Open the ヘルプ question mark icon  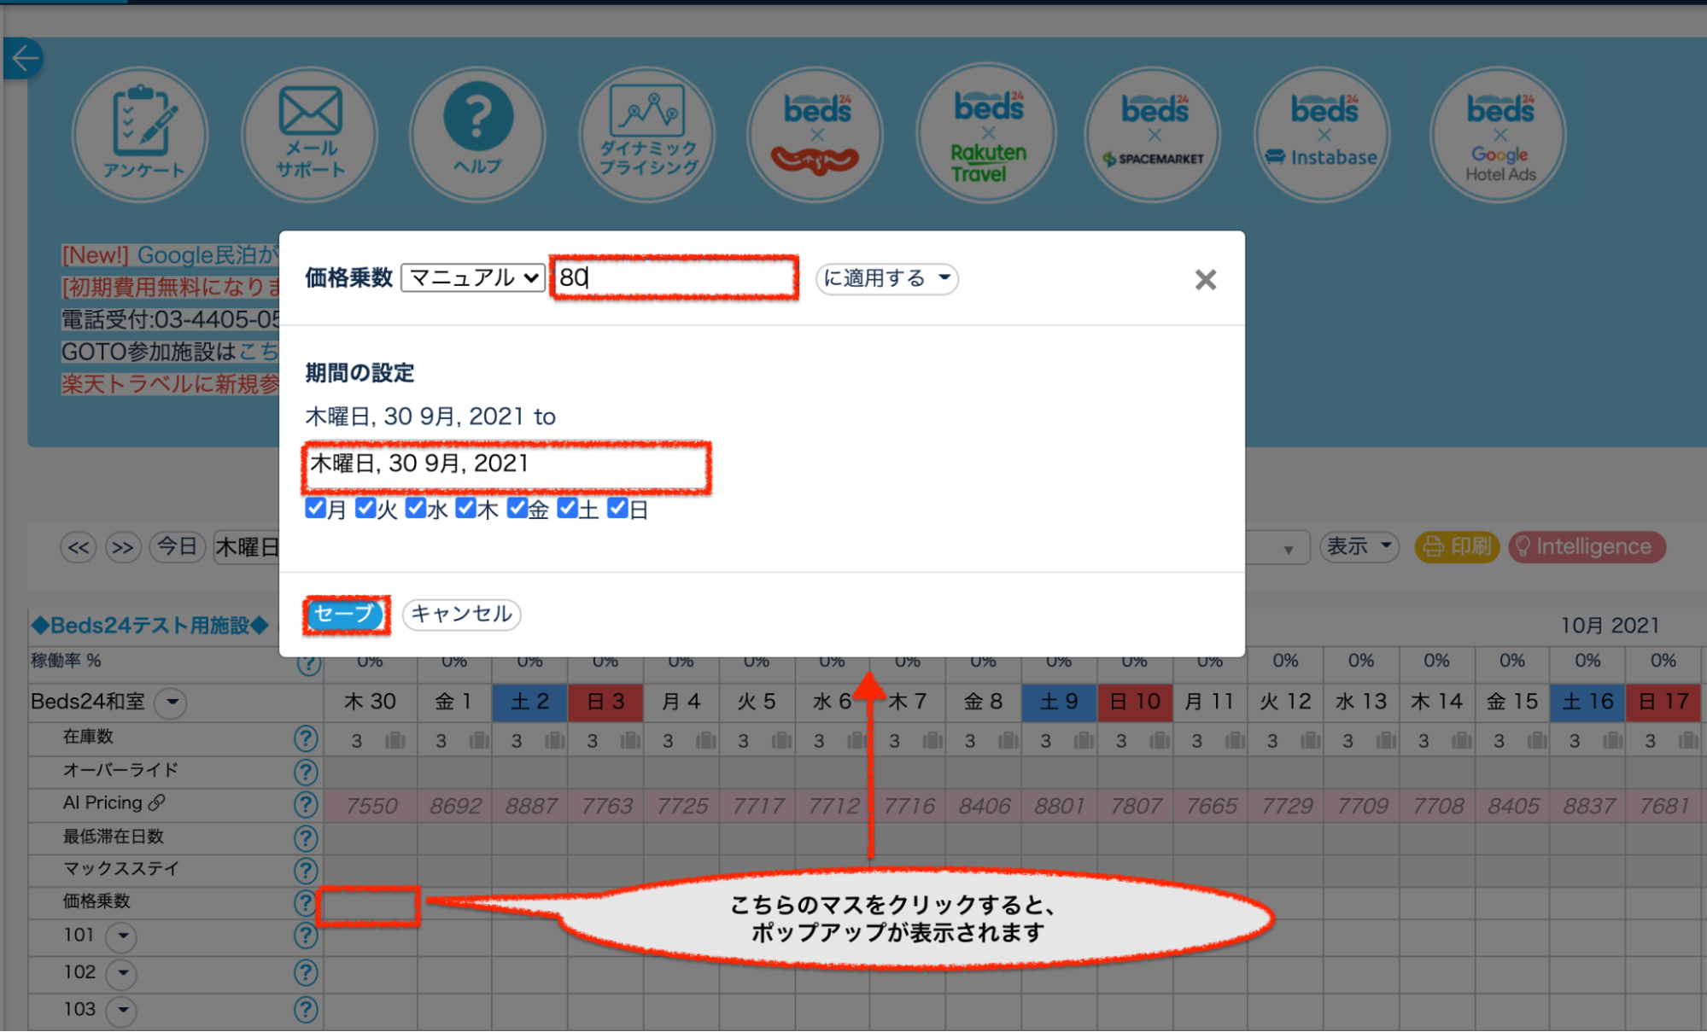point(477,135)
